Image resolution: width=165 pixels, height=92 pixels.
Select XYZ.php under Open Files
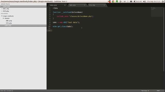(x=6, y=11)
